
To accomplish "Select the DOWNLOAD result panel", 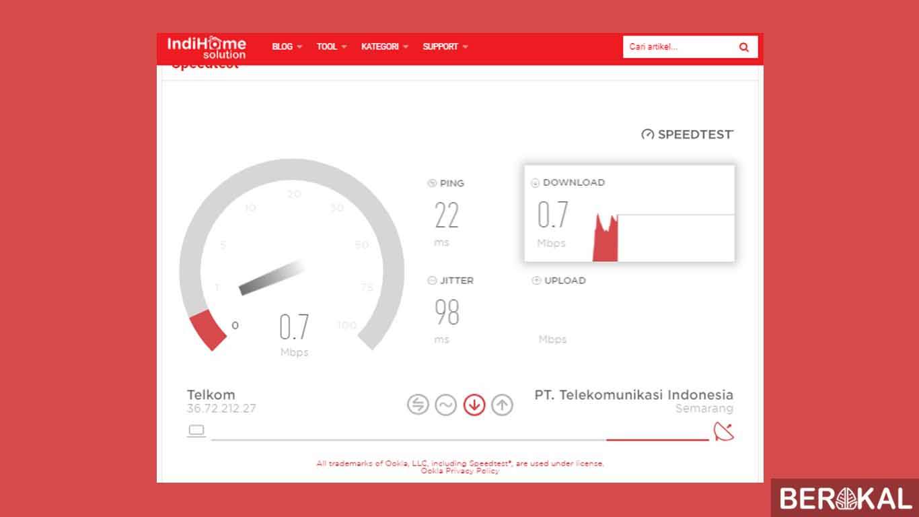I will (x=630, y=213).
